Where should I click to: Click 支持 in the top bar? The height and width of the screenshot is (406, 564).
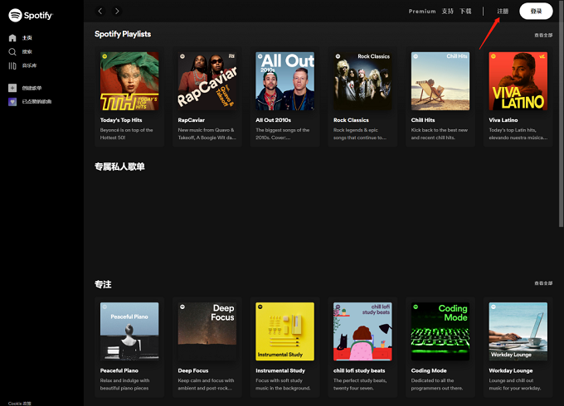pos(447,11)
